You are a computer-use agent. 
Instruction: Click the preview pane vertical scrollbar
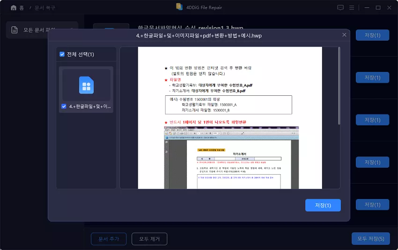tap(339, 86)
